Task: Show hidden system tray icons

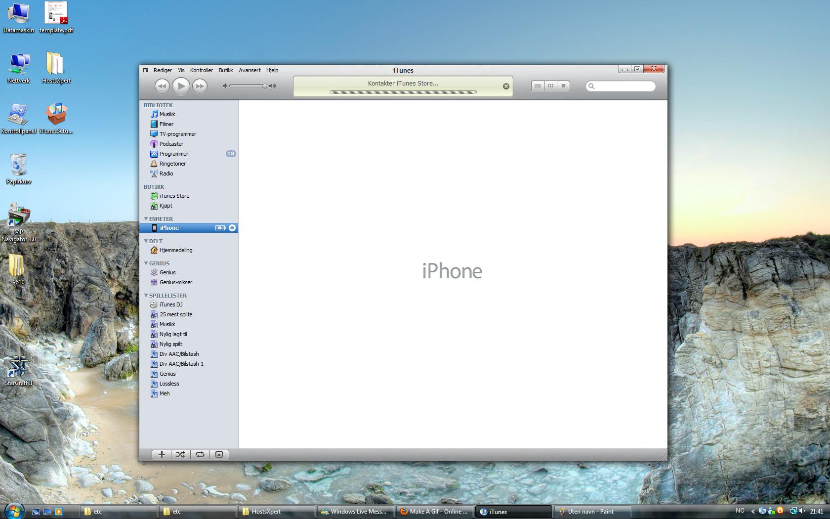Action: click(753, 512)
